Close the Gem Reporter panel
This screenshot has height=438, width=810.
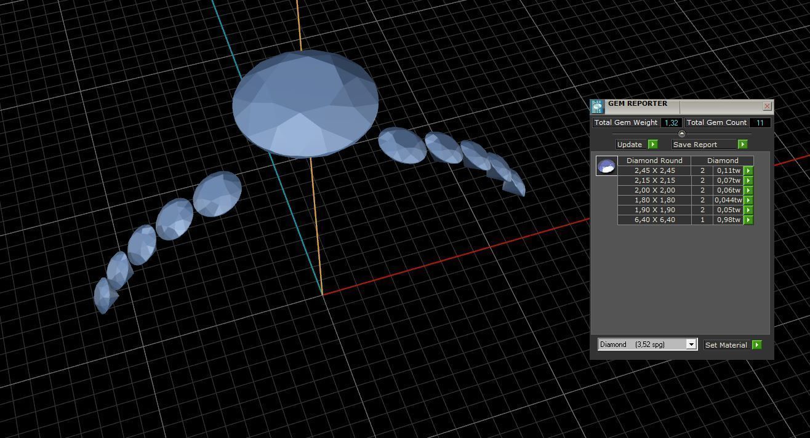[767, 106]
